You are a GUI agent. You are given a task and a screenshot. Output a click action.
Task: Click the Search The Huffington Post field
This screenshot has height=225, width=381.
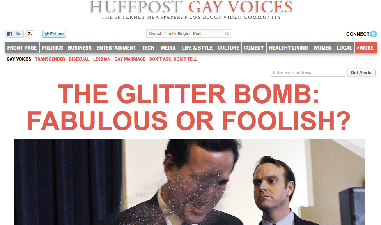[184, 34]
